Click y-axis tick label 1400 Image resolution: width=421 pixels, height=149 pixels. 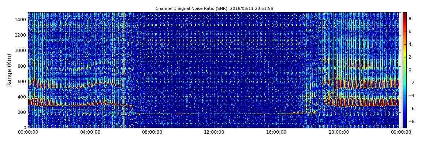pos(21,20)
